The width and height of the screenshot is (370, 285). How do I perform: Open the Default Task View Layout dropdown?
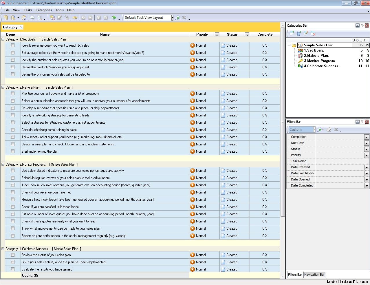coord(172,18)
